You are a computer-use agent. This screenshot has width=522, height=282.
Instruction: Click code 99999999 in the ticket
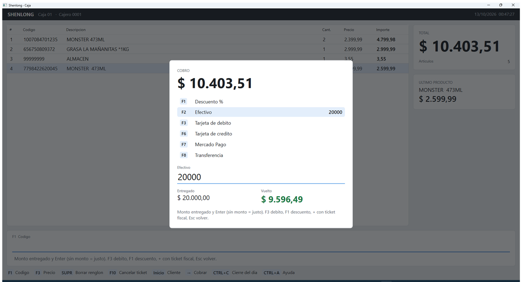(34, 59)
